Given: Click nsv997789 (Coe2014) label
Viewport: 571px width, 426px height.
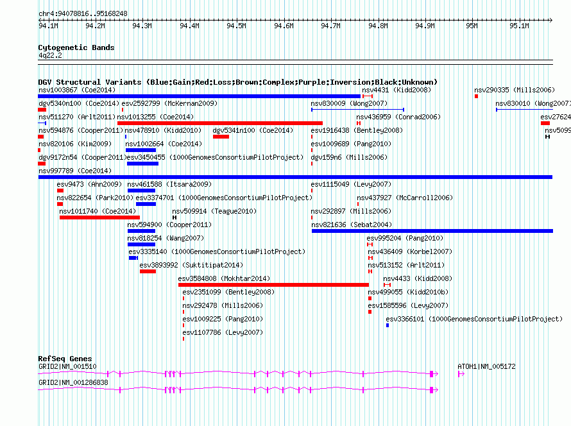Looking at the screenshot, I should [75, 171].
